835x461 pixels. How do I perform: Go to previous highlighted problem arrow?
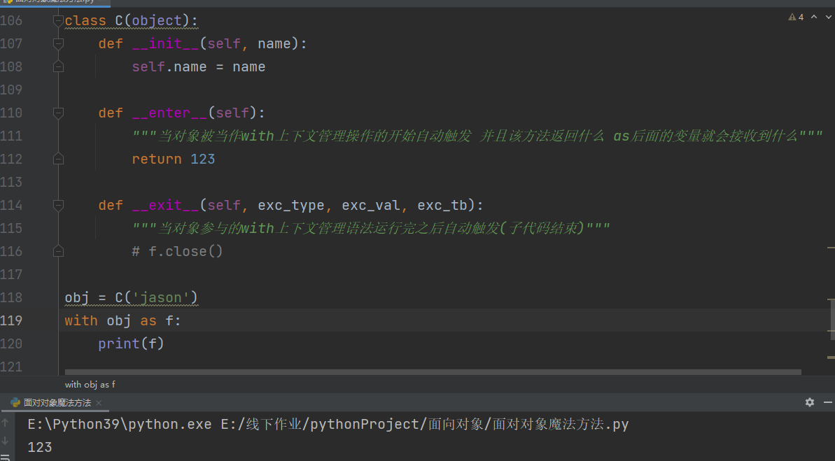point(814,17)
